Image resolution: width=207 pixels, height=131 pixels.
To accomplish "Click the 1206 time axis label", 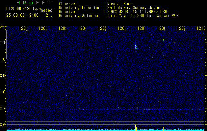I will point(122,28).
